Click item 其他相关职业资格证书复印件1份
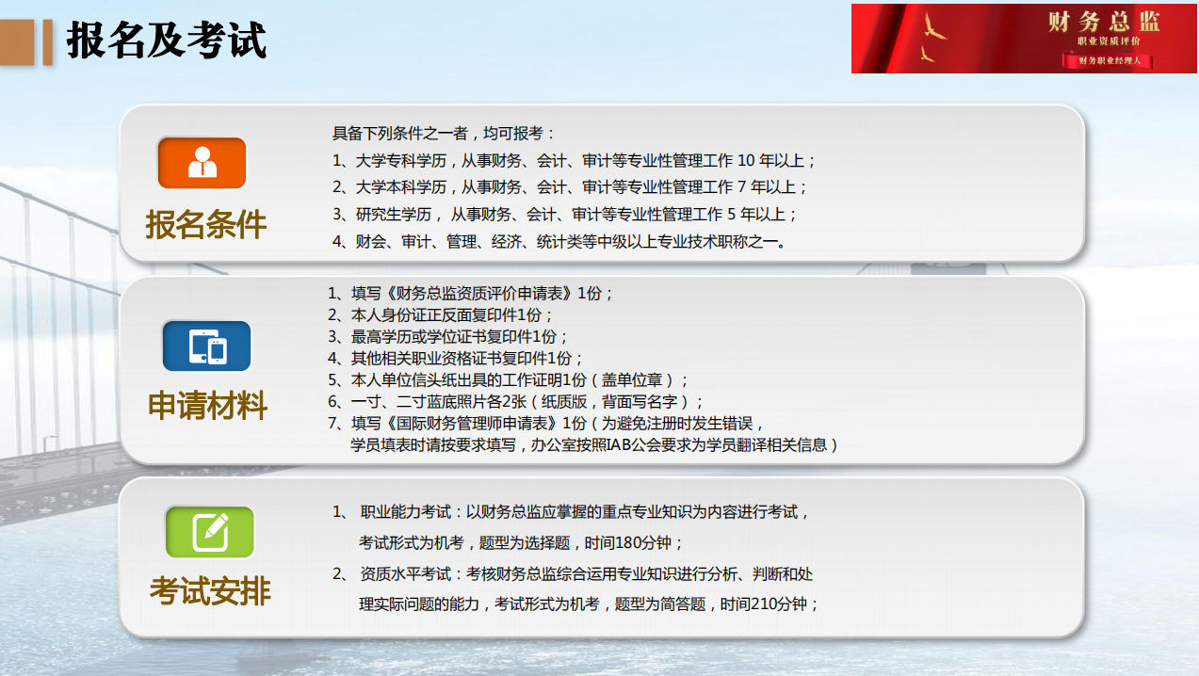 tap(456, 358)
